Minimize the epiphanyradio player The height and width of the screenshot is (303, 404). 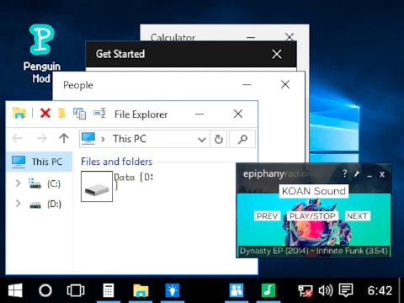click(369, 175)
